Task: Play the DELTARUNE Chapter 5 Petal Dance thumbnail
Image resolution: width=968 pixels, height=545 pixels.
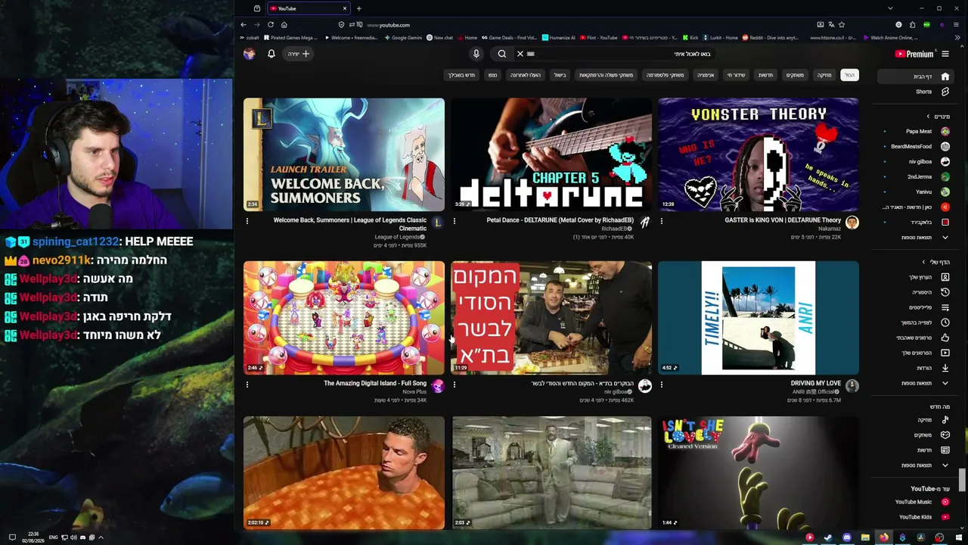Action: click(551, 154)
